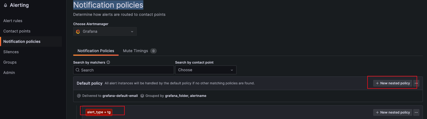This screenshot has height=119, width=427.
Task: Click the Alerting bell icon
Action: click(x=5, y=5)
